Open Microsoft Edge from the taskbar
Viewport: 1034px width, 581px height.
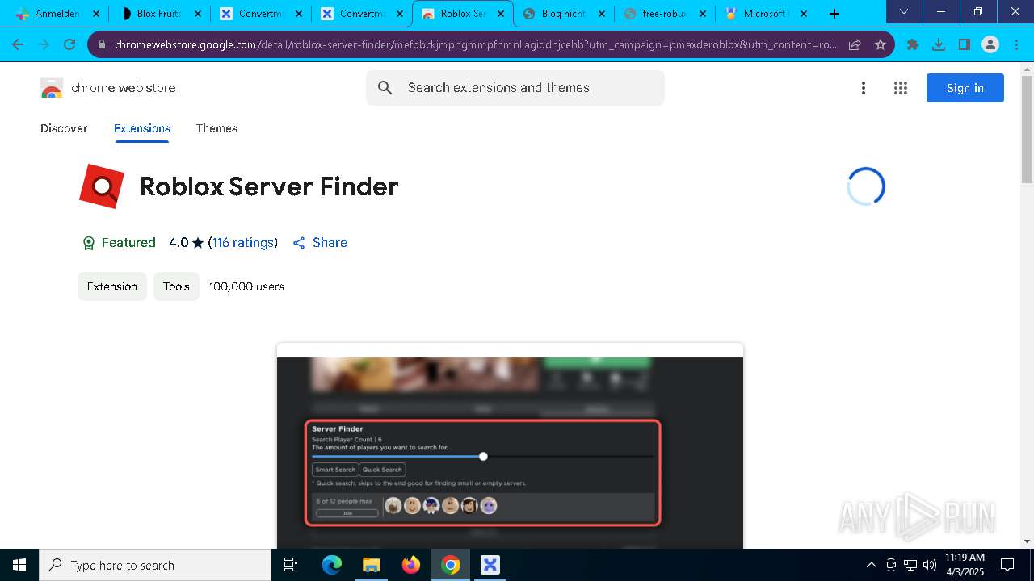pyautogui.click(x=332, y=565)
